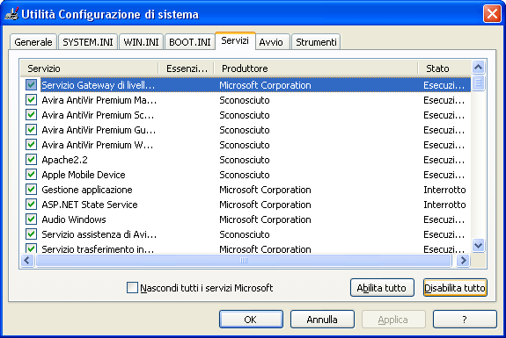Click the horizontal scrollbar thumb
506x338 pixels.
coord(244,260)
